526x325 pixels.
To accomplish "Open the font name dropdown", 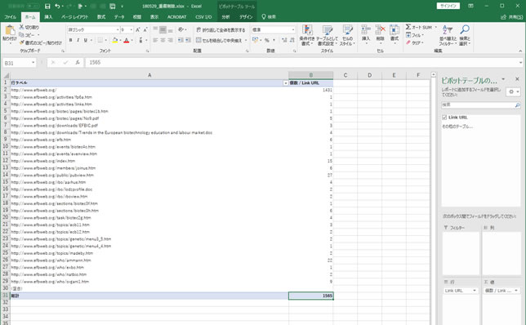I will [118, 30].
